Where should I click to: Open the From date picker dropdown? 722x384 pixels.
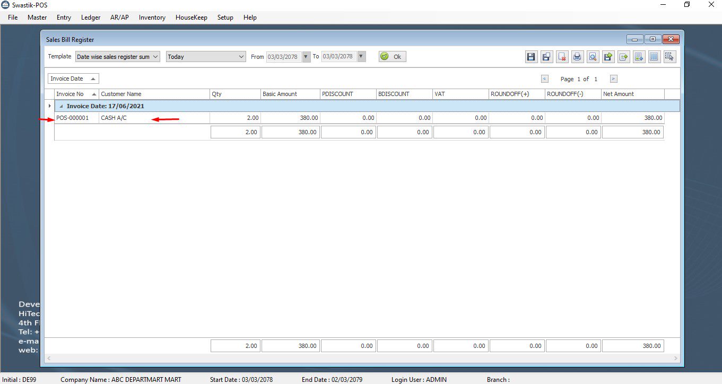306,57
